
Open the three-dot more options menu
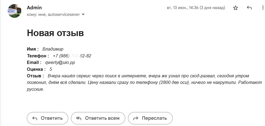pos(263,8)
